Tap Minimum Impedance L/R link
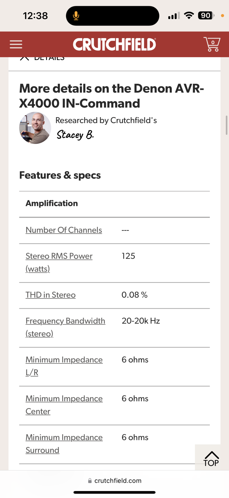The image size is (229, 498). point(64,360)
